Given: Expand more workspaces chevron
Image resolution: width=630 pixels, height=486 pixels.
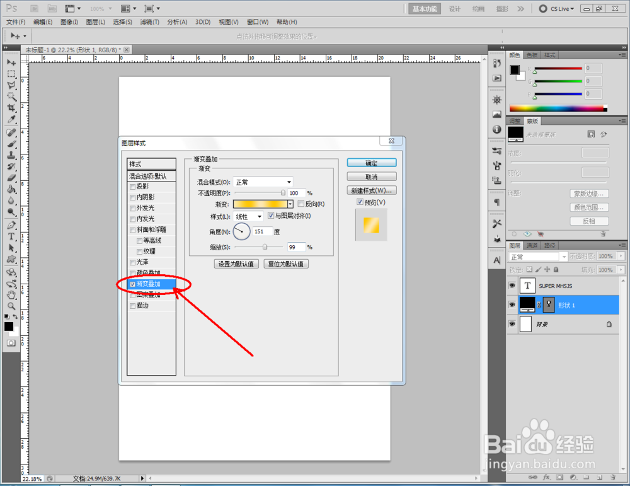Looking at the screenshot, I should (521, 9).
